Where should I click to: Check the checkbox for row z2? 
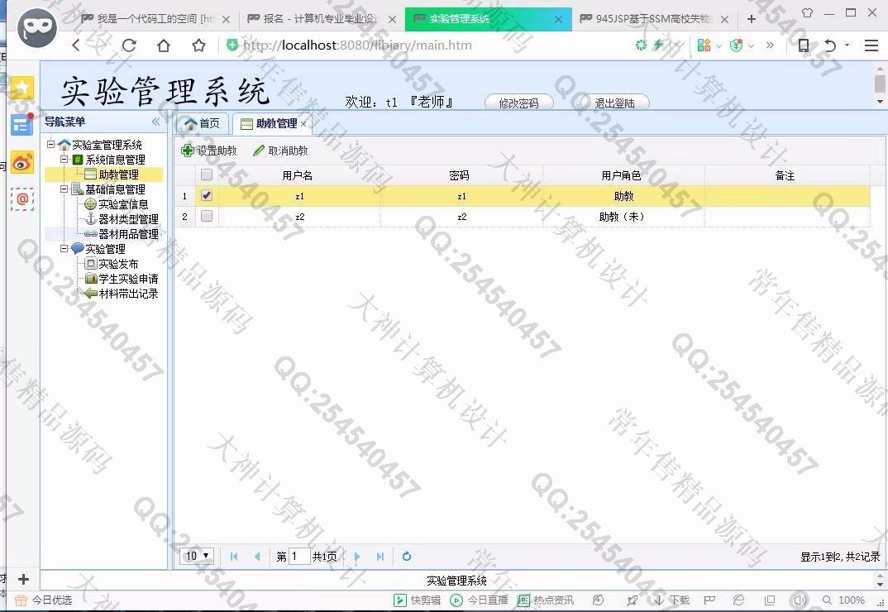click(x=207, y=216)
